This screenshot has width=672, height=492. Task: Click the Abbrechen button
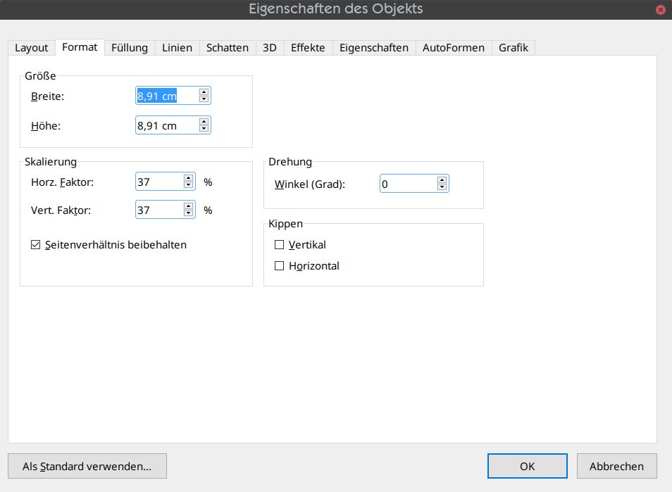pyautogui.click(x=617, y=466)
